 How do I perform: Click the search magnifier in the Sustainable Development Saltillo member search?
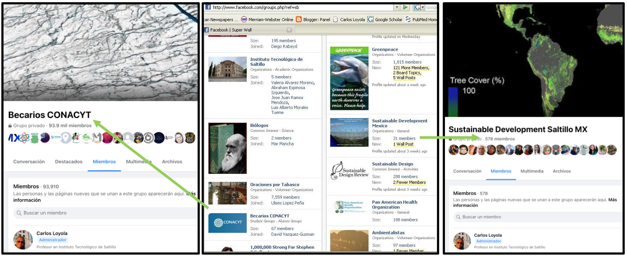458,217
